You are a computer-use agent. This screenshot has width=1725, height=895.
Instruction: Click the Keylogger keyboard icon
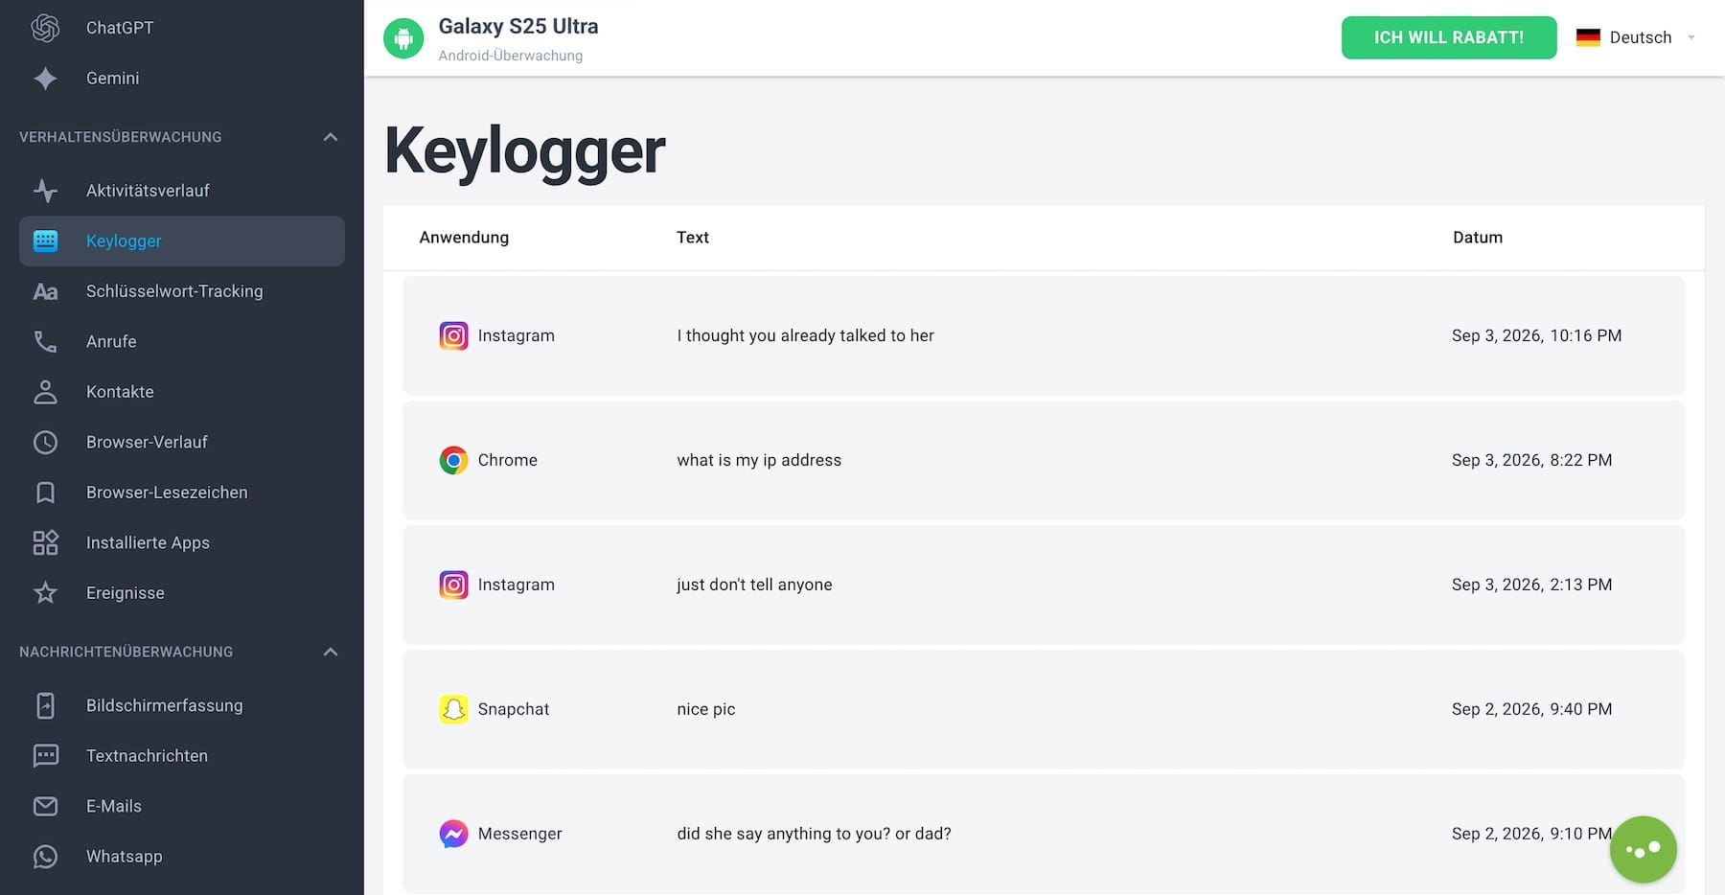45,241
